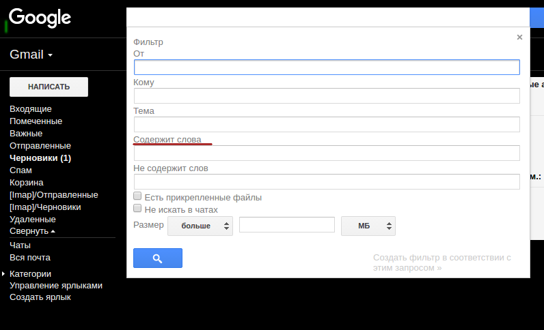544x330 pixels.
Task: Open the 'МБ' size unit dropdown
Action: pyautogui.click(x=368, y=226)
